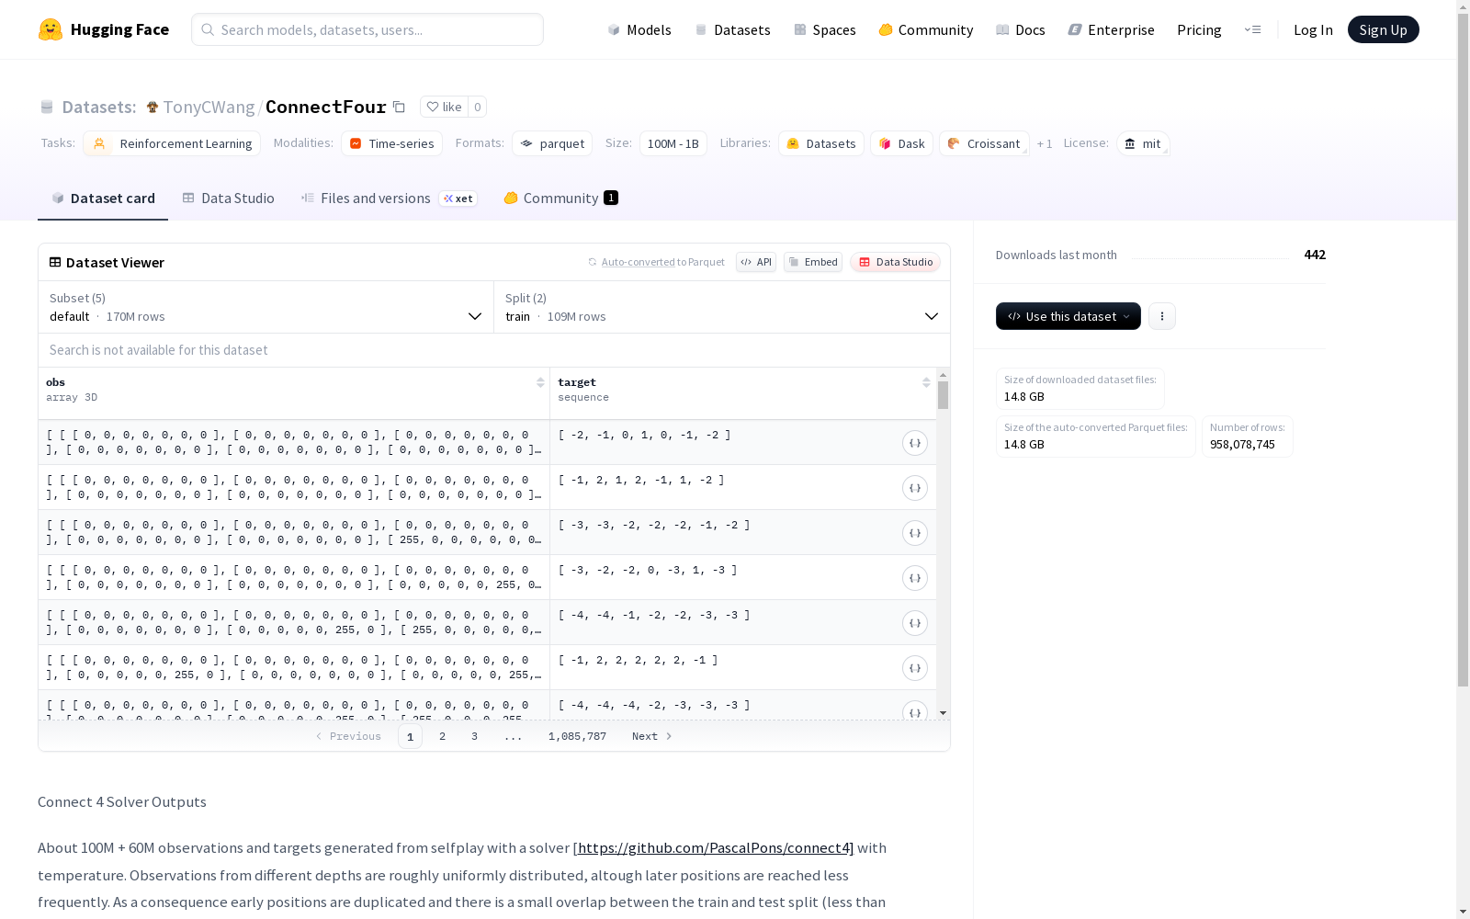Click the dataset table vertical scrollbar thumb
The height and width of the screenshot is (919, 1470).
pyautogui.click(x=943, y=395)
